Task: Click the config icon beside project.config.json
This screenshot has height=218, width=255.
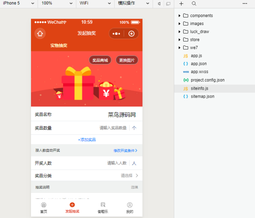Action: [x=186, y=80]
